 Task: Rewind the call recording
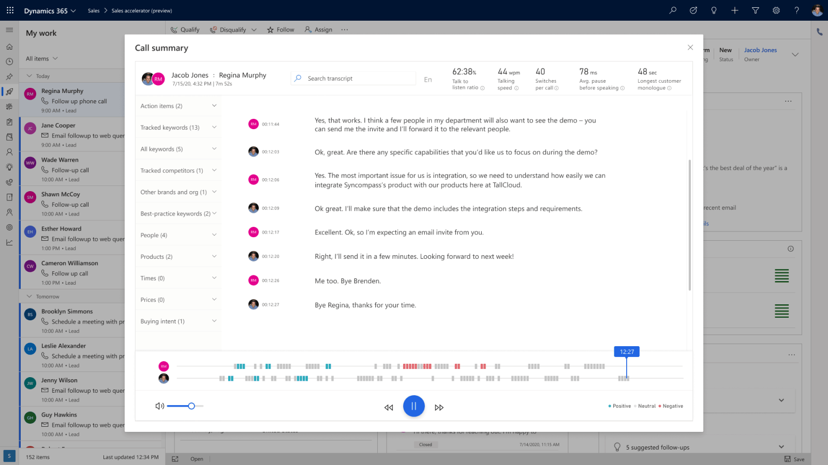[x=389, y=407]
